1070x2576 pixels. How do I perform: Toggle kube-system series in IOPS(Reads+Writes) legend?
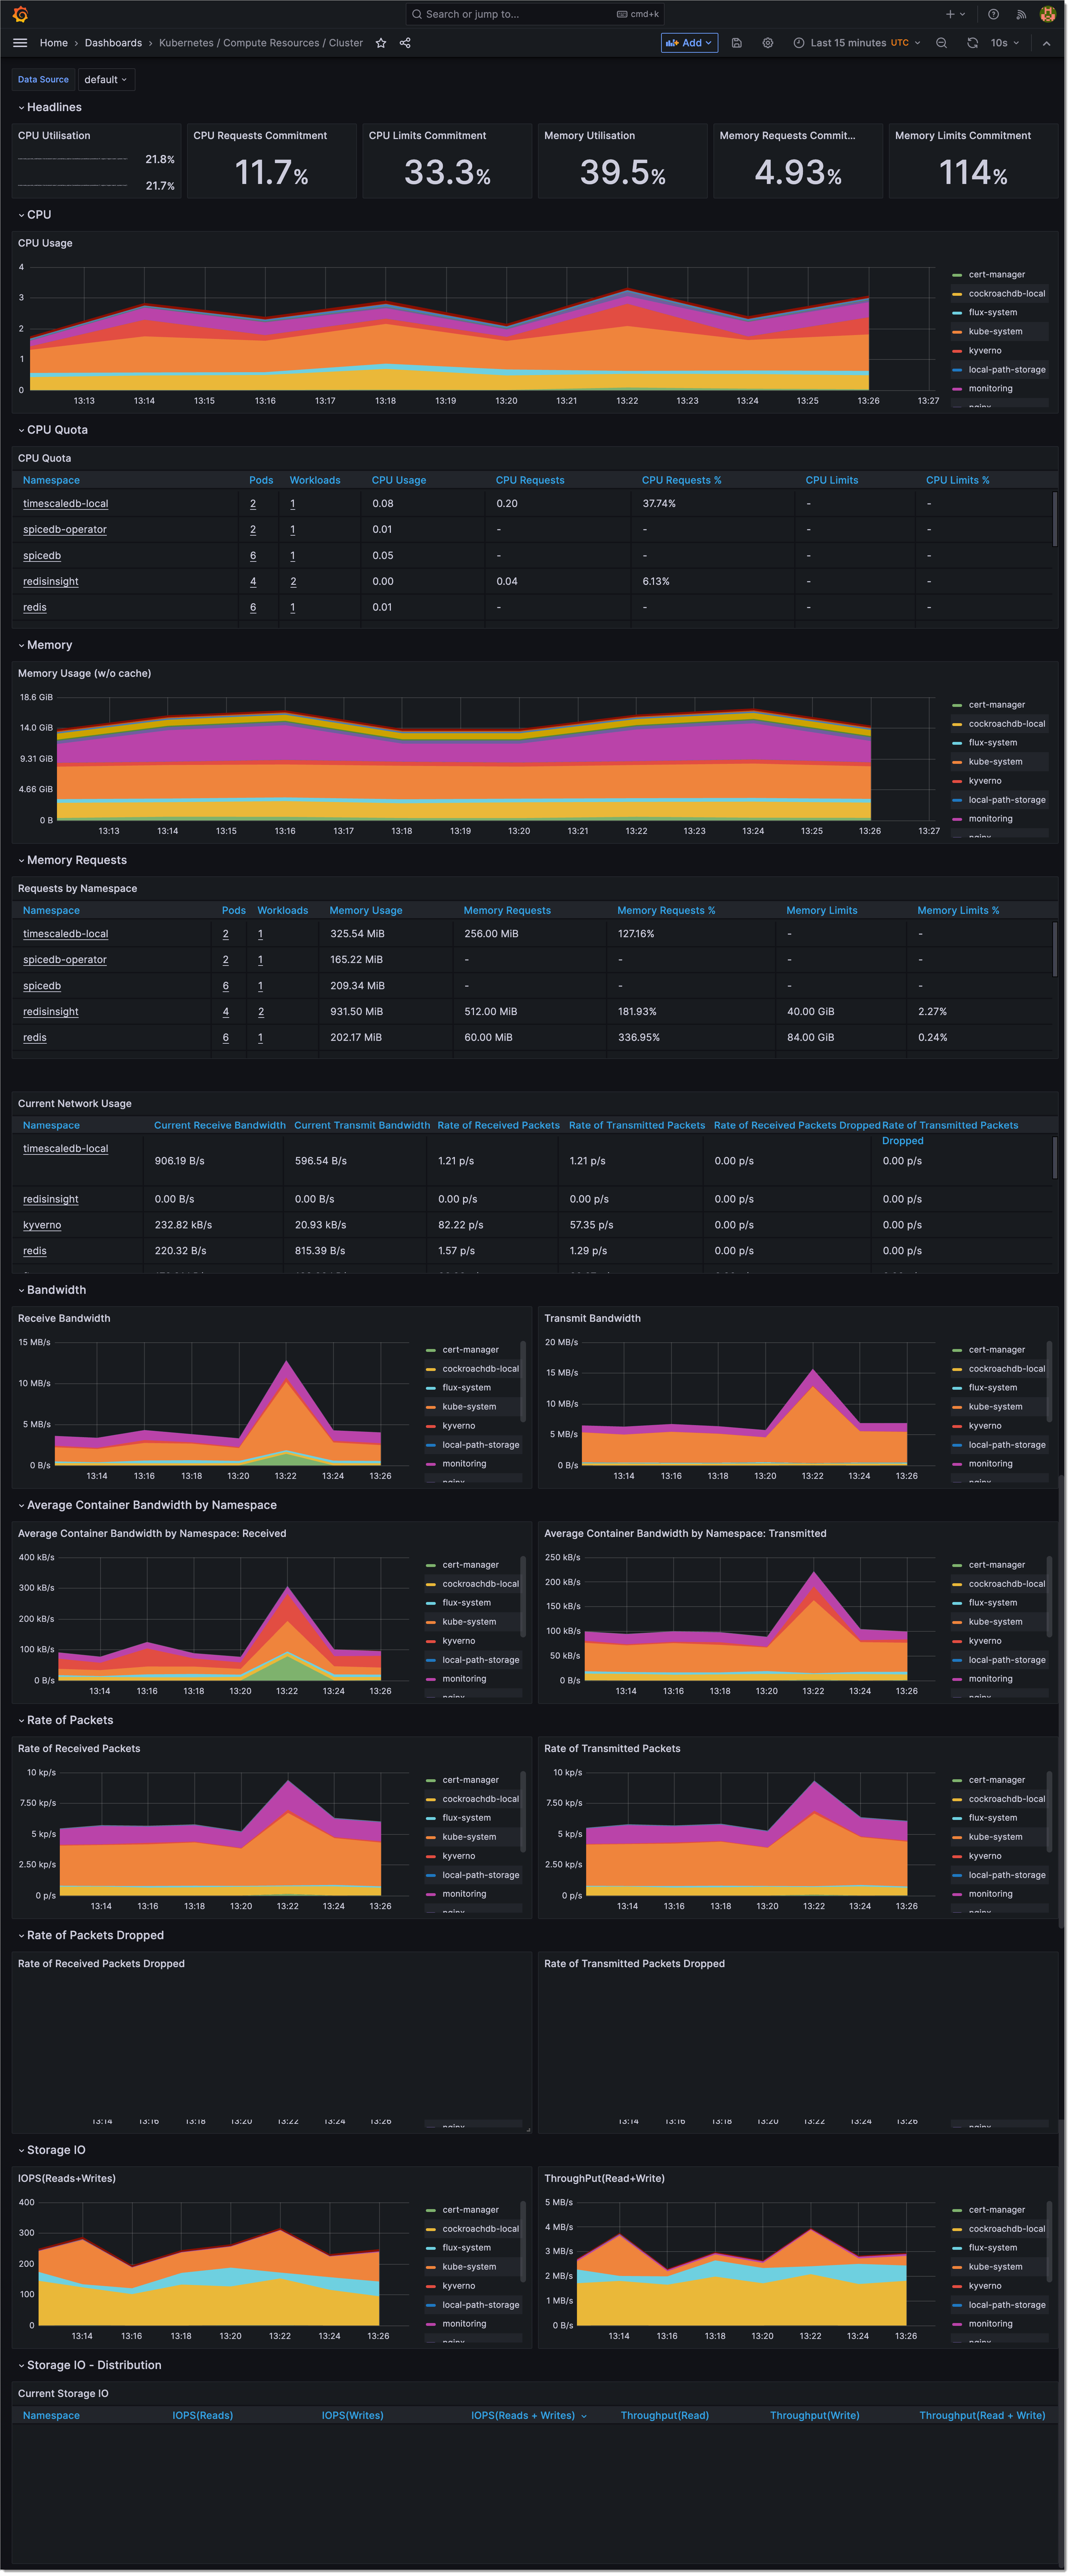click(469, 2267)
